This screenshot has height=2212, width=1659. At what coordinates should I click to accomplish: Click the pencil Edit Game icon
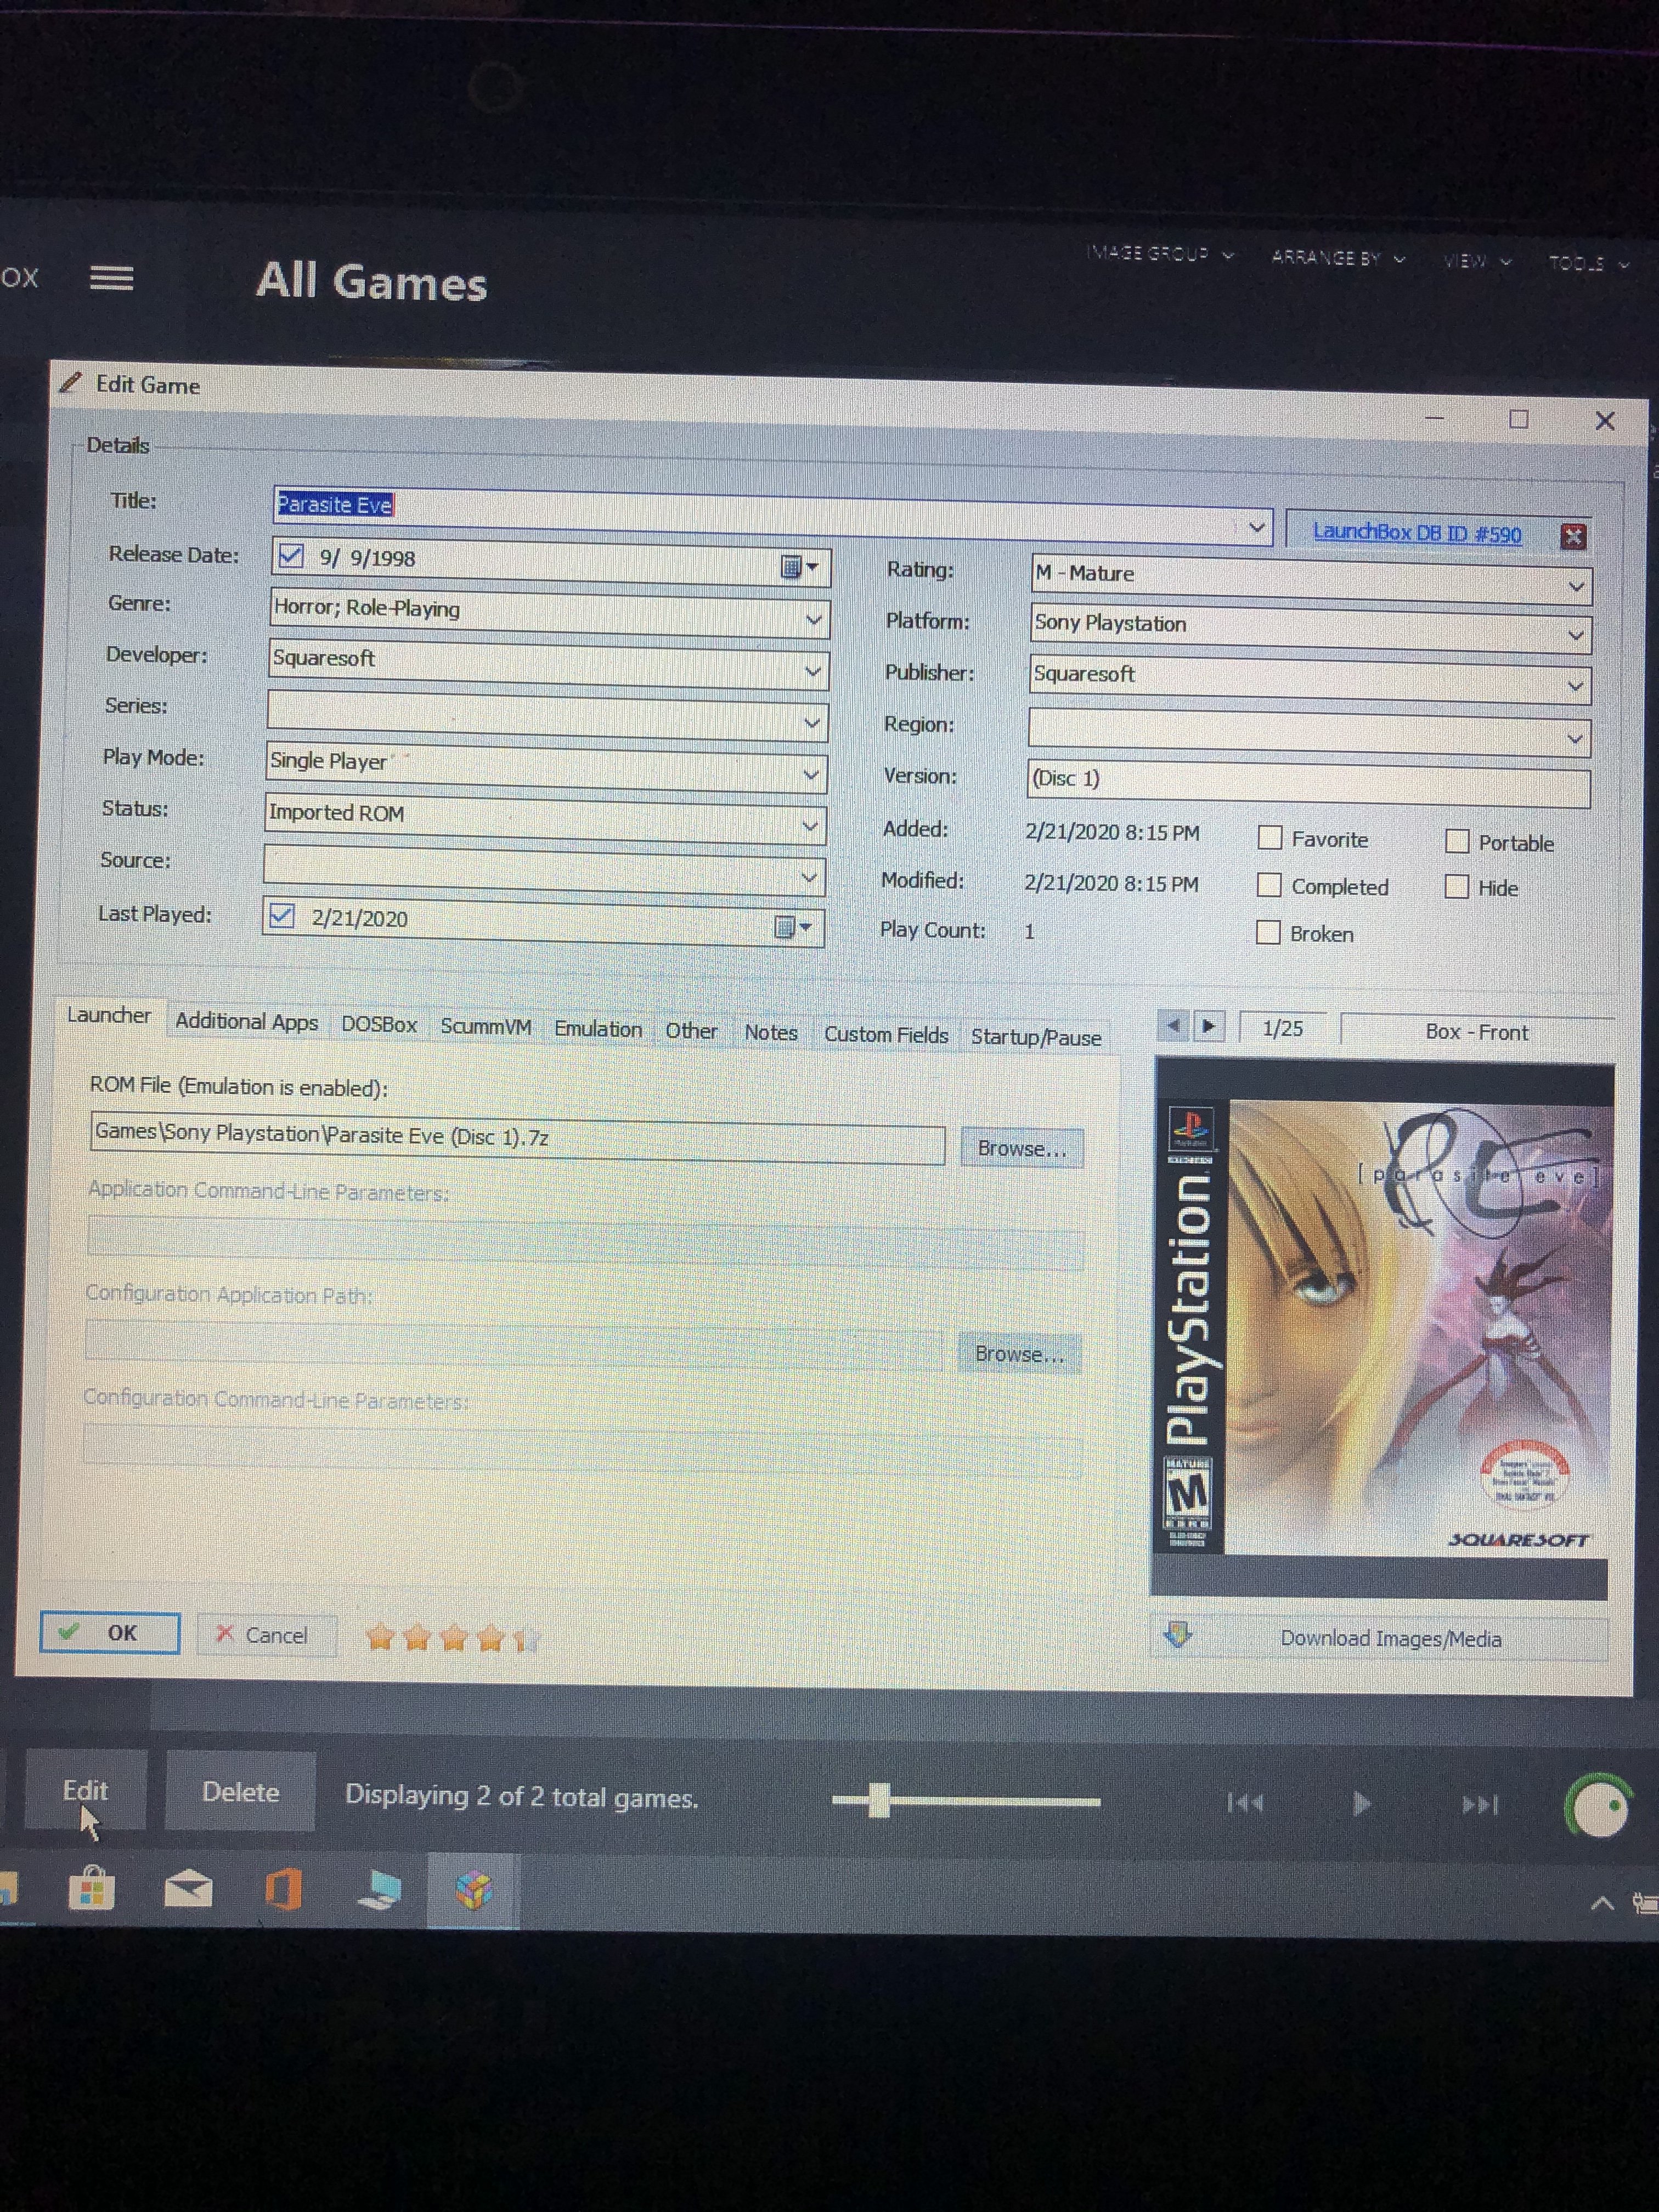click(69, 382)
